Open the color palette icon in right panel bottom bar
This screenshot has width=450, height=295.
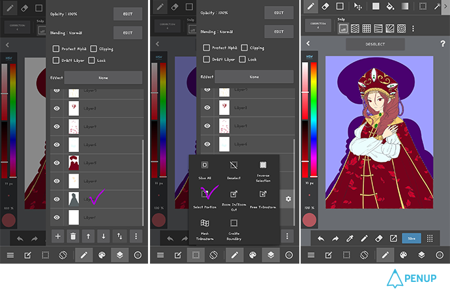[404, 255]
